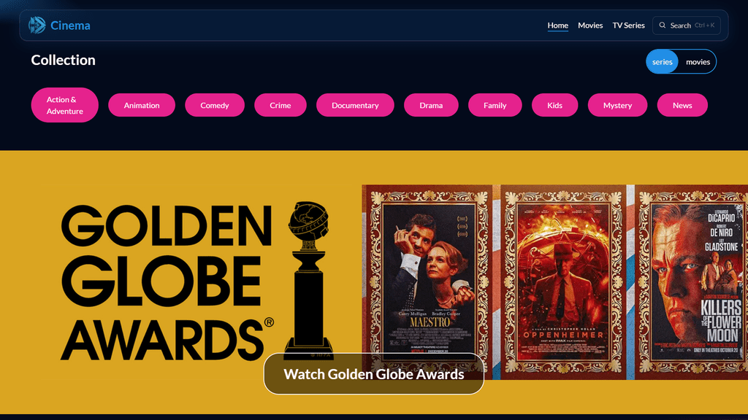Click the search magnifier icon
748x420 pixels.
[x=662, y=26]
